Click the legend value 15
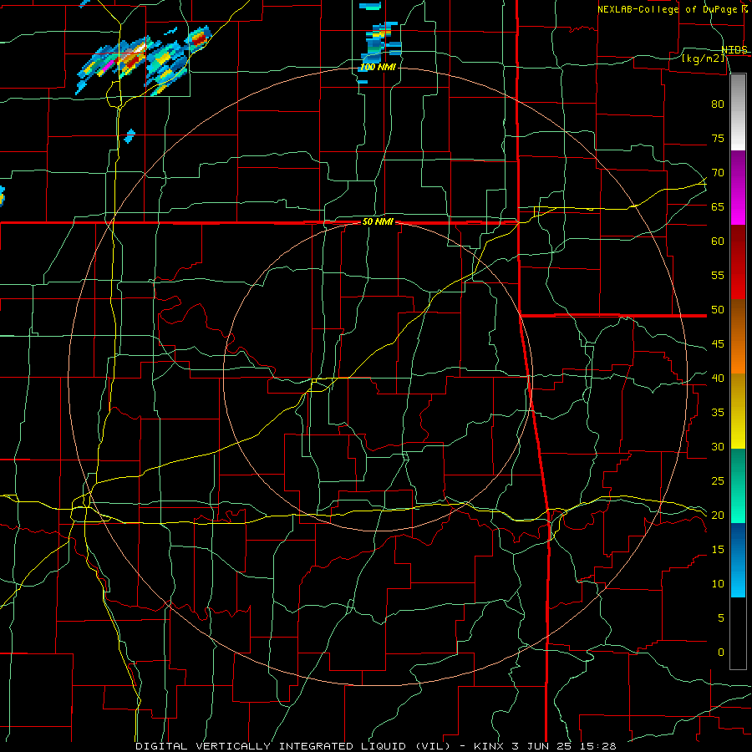 tap(718, 549)
